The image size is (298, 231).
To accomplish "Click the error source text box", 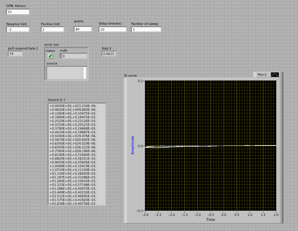I will pos(65,73).
